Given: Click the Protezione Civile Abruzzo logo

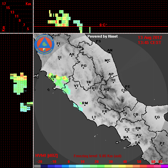Looking at the screenshot, I should tap(44, 44).
